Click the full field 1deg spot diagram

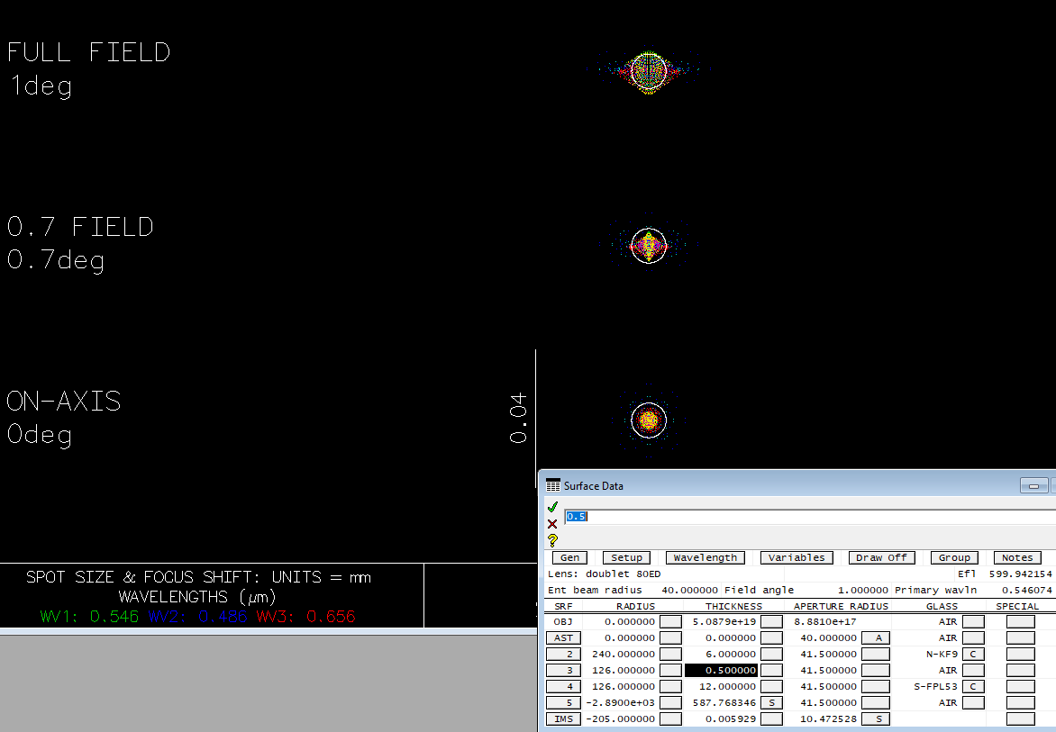click(x=649, y=70)
